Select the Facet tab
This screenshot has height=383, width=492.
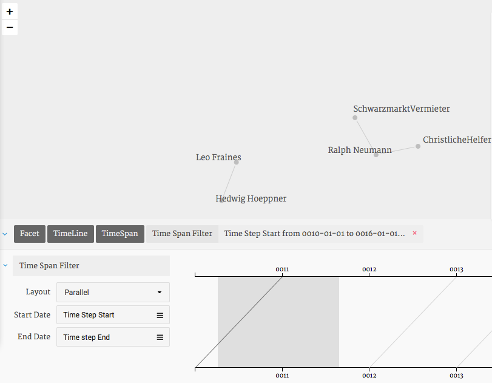29,234
